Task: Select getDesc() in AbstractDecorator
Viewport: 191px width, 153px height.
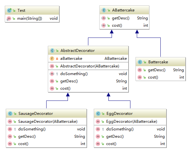Action: pyautogui.click(x=69, y=81)
